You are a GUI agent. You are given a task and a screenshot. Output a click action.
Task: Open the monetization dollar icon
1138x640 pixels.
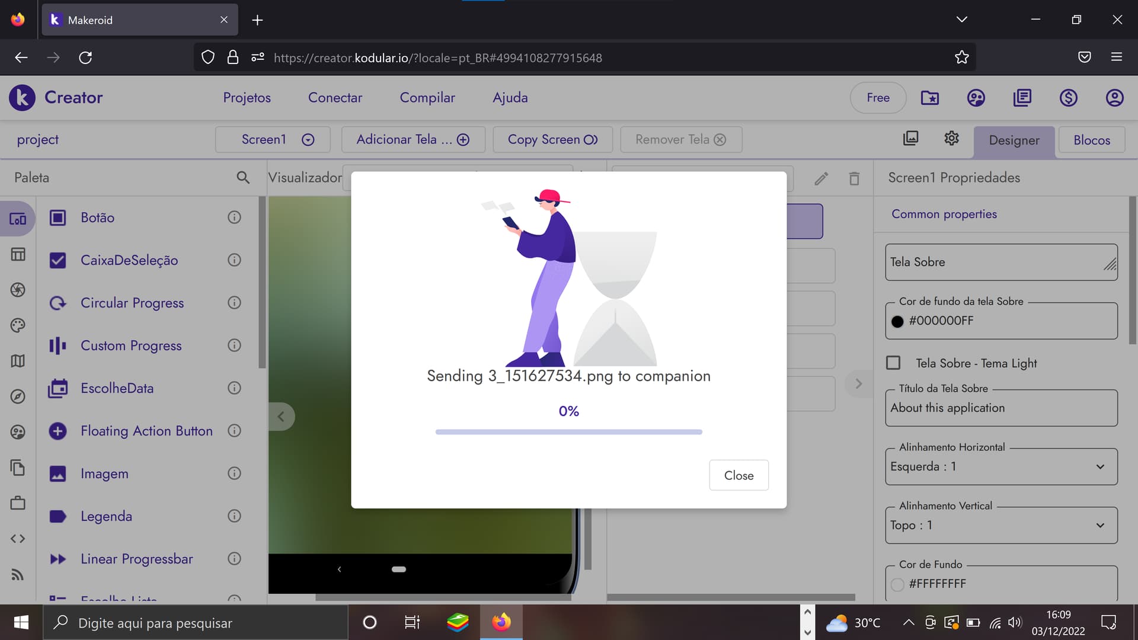(x=1069, y=98)
